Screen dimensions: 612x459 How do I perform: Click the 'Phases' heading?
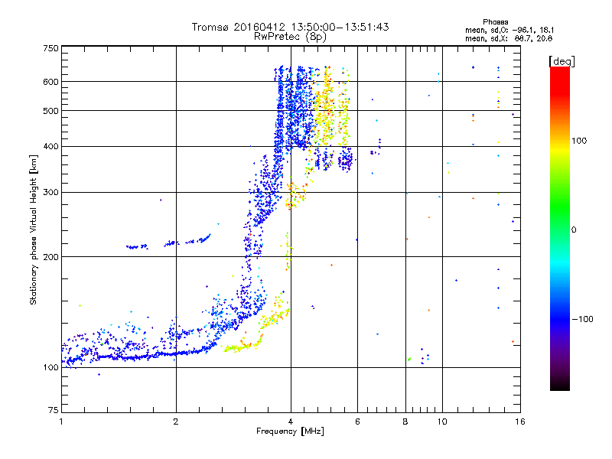click(x=495, y=22)
